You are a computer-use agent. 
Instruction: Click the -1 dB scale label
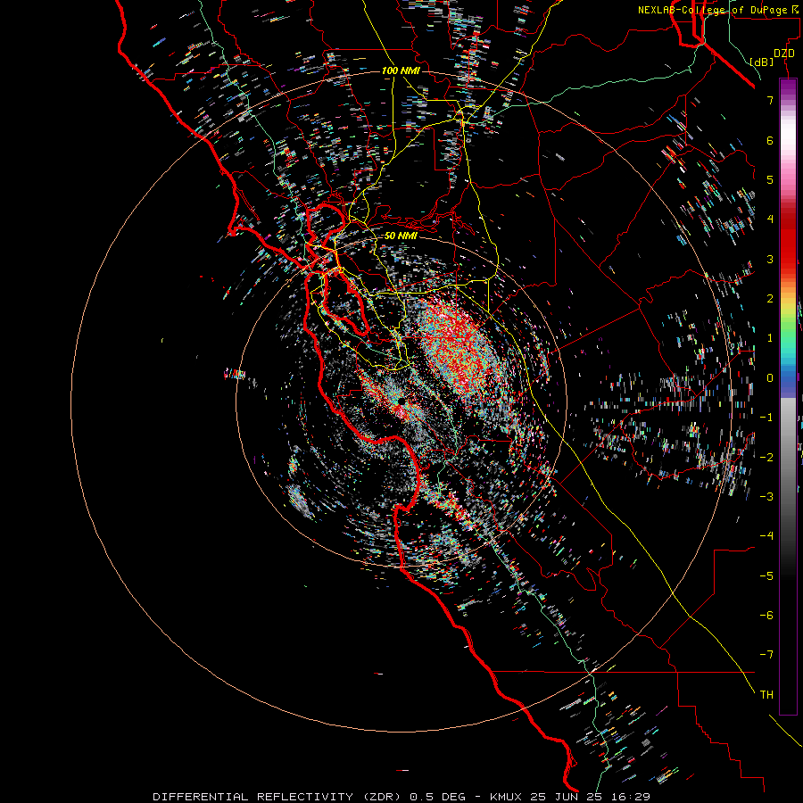(x=766, y=418)
